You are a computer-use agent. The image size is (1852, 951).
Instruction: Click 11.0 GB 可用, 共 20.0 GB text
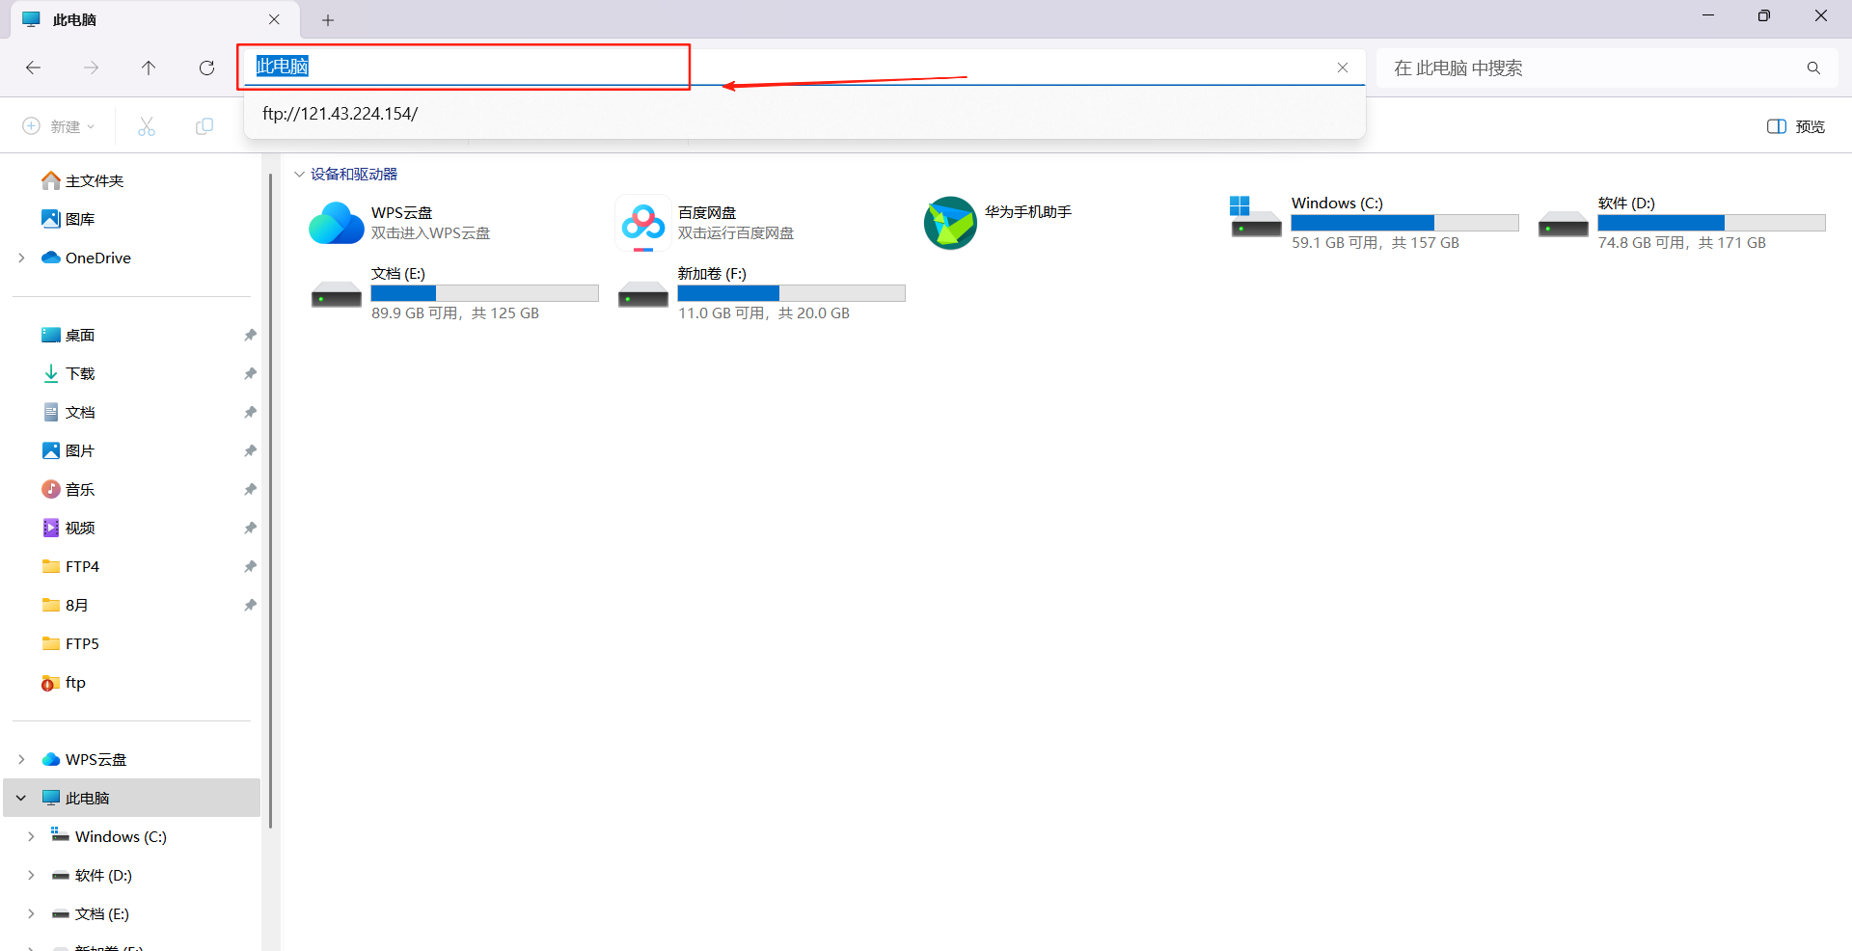[x=764, y=313]
